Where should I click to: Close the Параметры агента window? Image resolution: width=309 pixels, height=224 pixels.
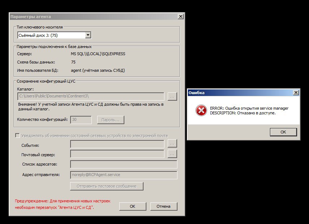[x=180, y=17]
